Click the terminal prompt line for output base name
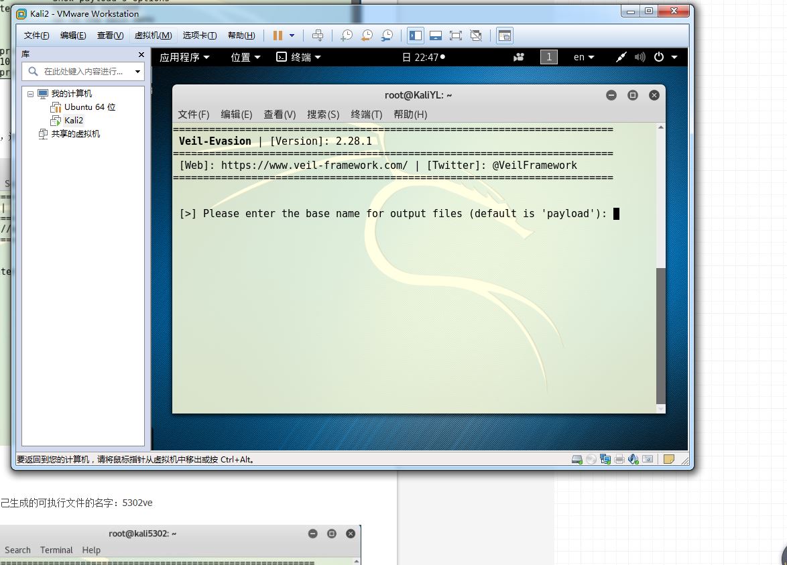787x565 pixels. pos(399,214)
